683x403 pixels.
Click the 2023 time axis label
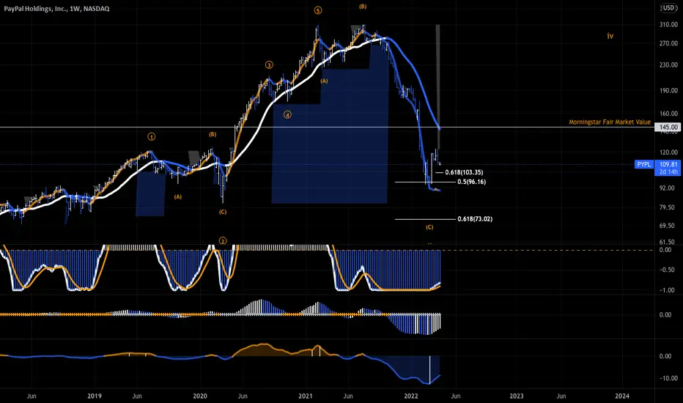point(517,396)
